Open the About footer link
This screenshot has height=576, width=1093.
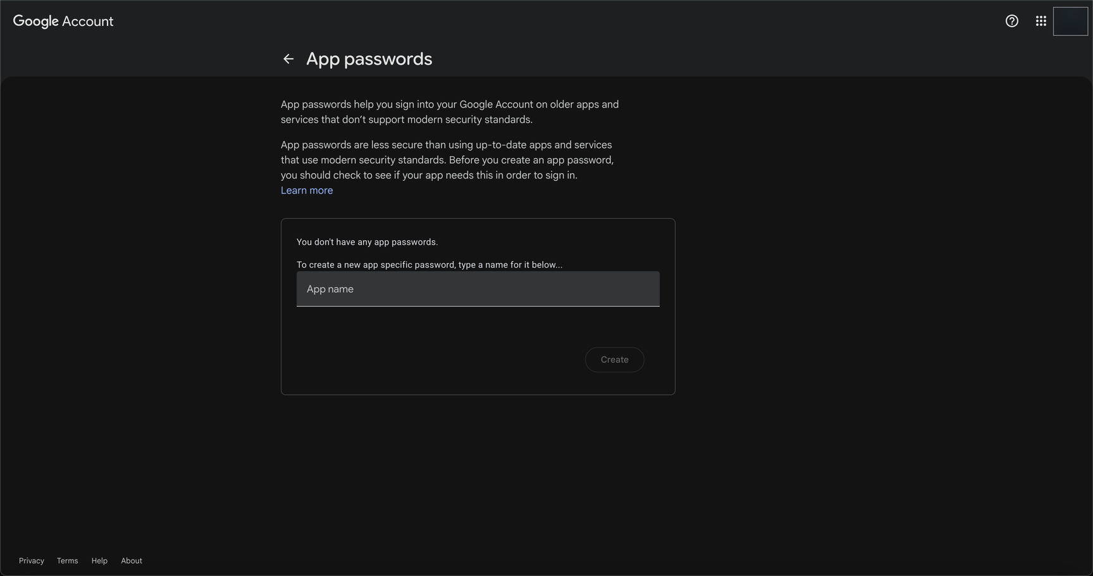132,561
